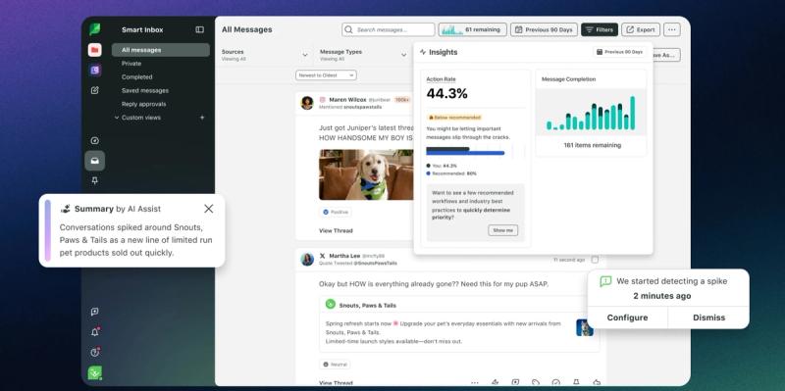Image resolution: width=785 pixels, height=391 pixels.
Task: Collapse the Custom views section
Action: pos(117,118)
